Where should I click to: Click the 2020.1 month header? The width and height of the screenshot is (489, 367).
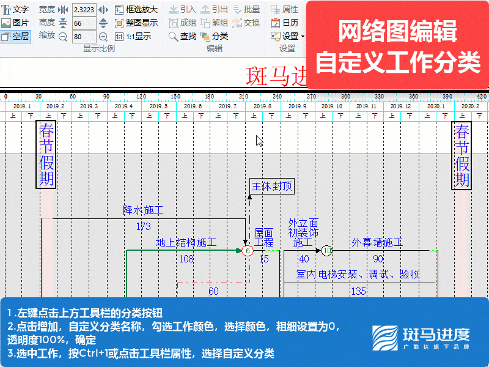pos(436,106)
